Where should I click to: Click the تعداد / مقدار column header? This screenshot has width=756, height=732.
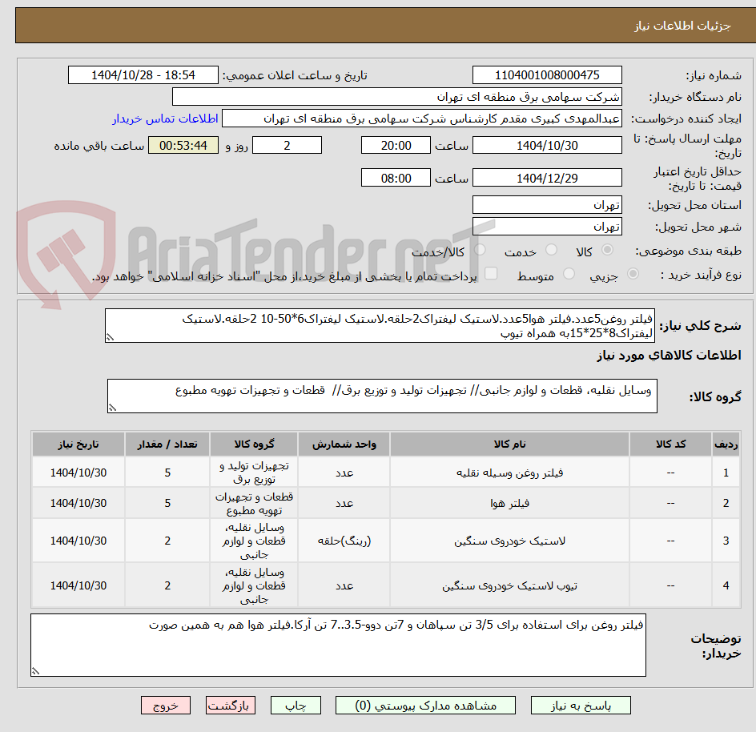point(167,444)
